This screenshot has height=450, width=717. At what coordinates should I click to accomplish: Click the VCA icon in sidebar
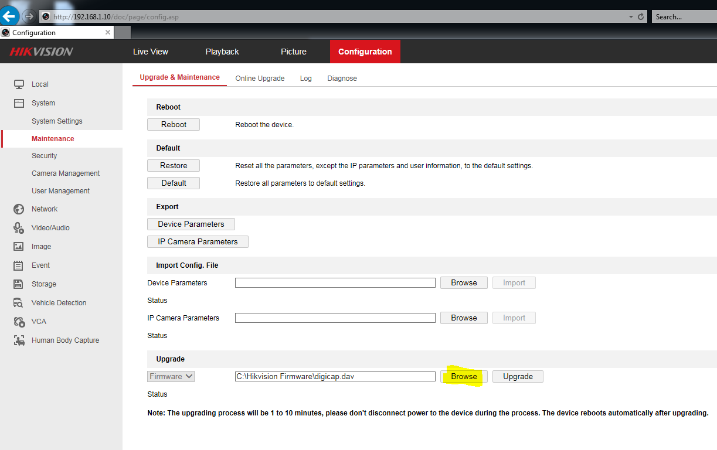(19, 322)
